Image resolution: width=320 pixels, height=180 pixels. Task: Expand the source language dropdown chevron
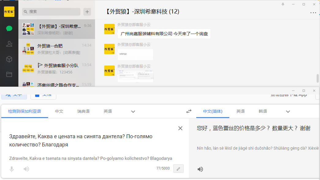(133, 111)
